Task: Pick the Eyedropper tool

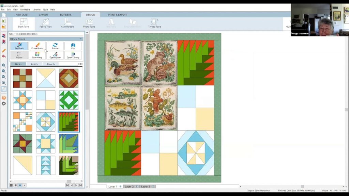Action: tap(55, 55)
